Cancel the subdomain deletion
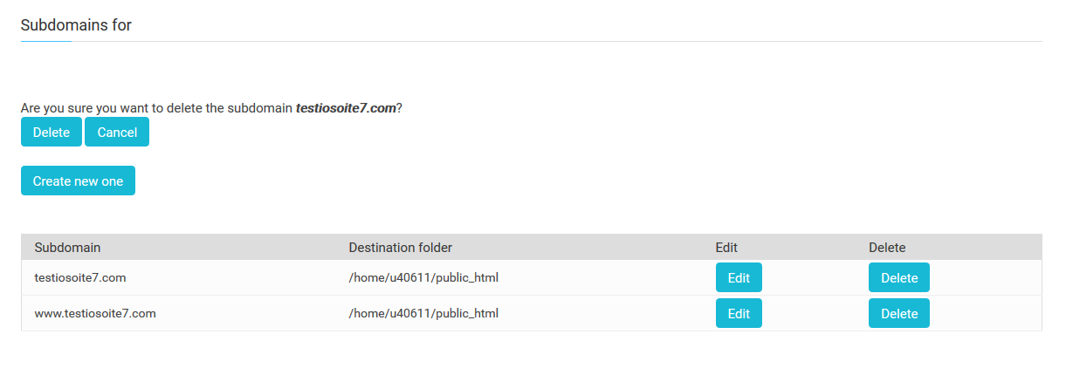Screen dimensions: 1066x375 [x=117, y=133]
